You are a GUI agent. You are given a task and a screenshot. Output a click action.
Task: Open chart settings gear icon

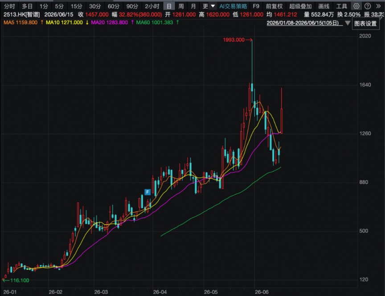(x=356, y=6)
